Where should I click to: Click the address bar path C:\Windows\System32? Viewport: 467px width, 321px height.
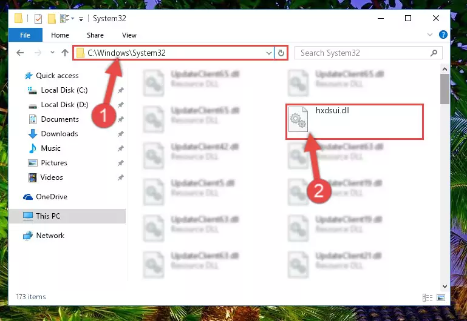click(126, 53)
